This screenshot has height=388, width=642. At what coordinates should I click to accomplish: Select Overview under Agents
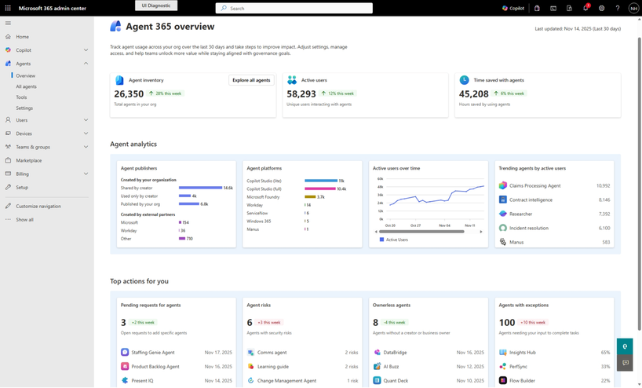[25, 76]
